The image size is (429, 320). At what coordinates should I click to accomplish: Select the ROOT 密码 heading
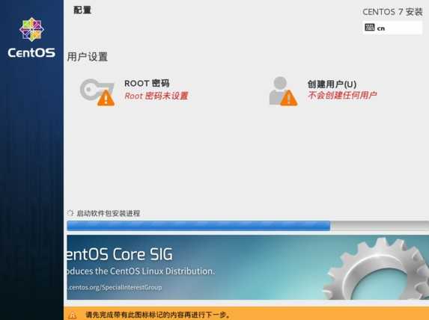[147, 83]
